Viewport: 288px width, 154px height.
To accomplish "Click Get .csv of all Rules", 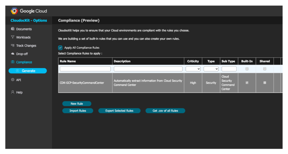I will click(165, 111).
